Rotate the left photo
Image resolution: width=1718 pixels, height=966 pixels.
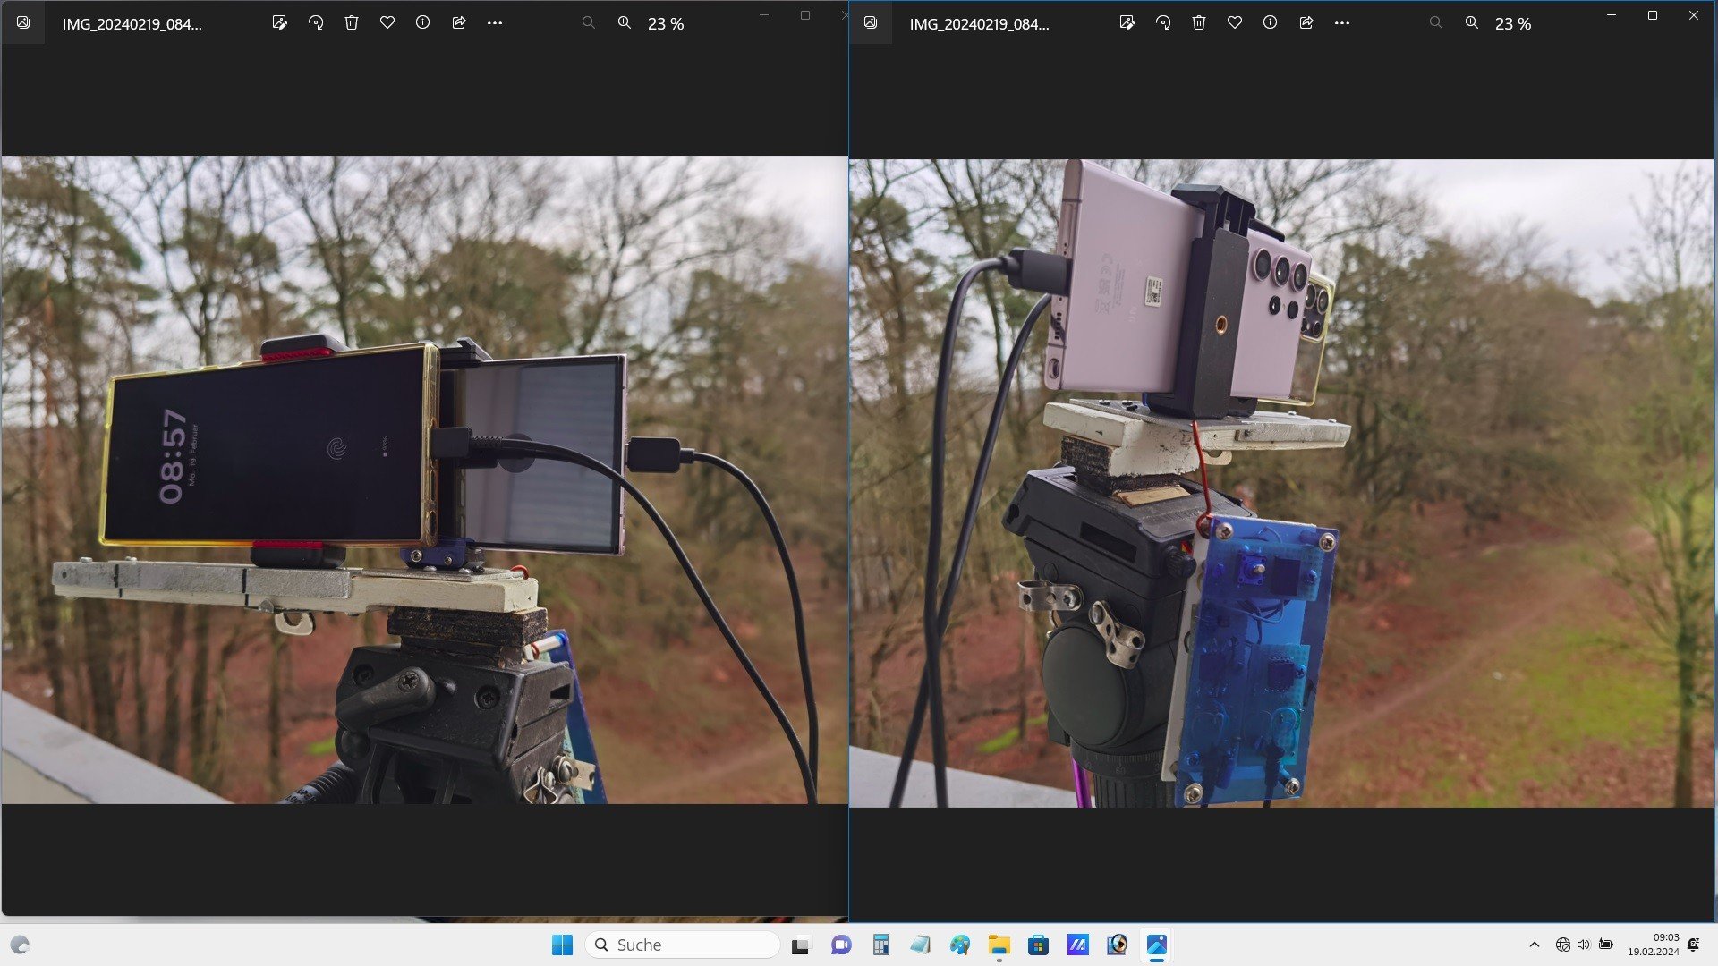pyautogui.click(x=316, y=23)
